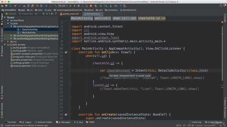The height and width of the screenshot is (127, 227).
Task: Open local.properties file
Action: pos(29,66)
